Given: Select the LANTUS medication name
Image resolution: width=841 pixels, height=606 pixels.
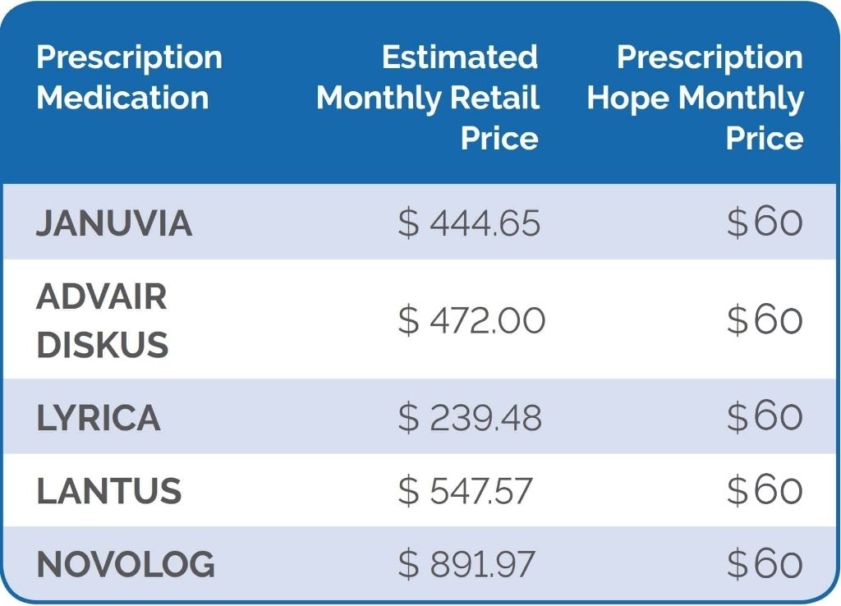Looking at the screenshot, I should click(108, 491).
